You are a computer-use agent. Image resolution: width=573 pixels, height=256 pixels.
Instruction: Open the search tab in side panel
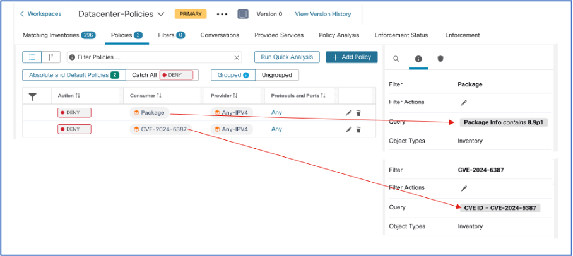tap(396, 59)
